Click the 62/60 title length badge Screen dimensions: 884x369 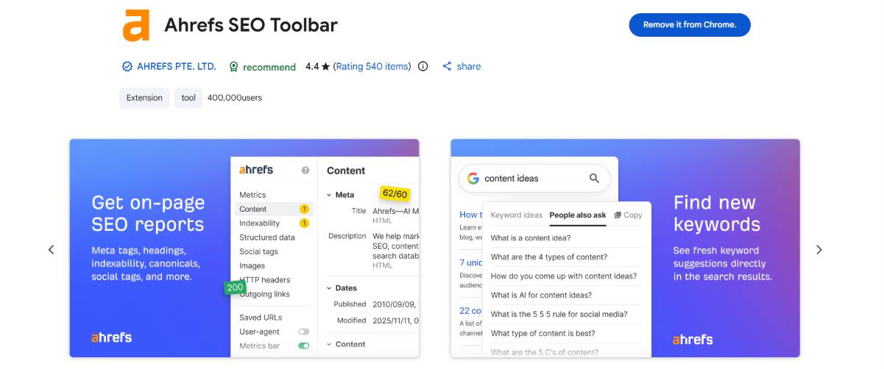[395, 194]
